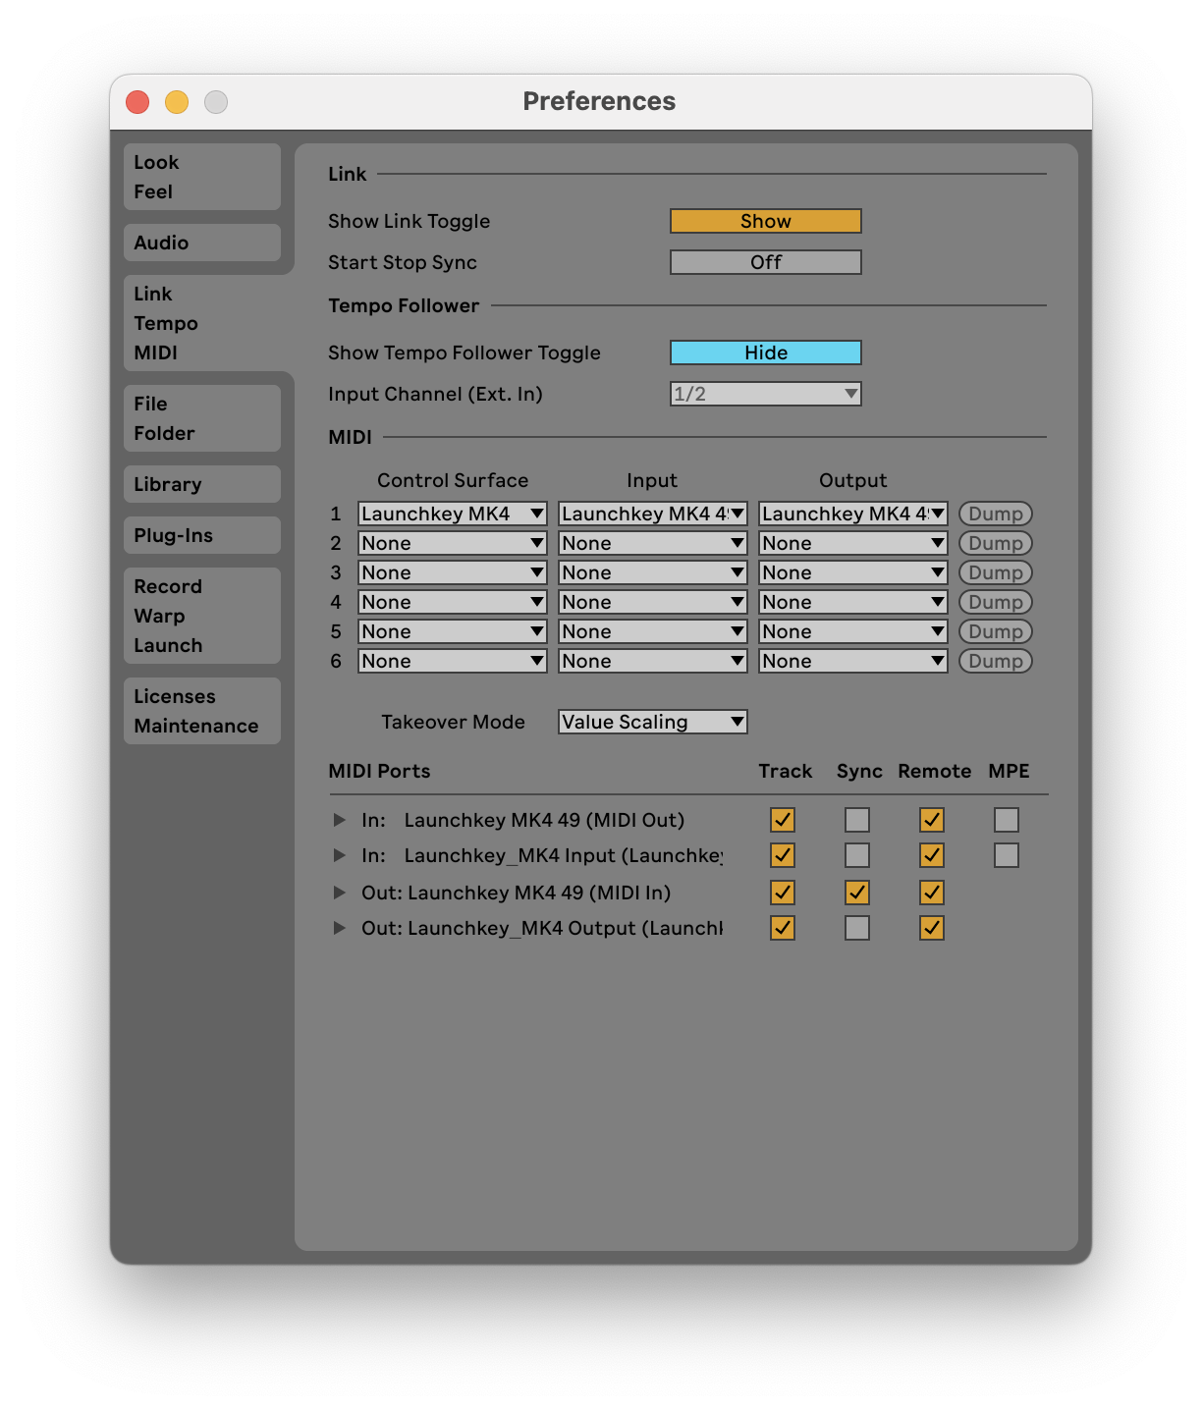Open the Record Warp Launch tab
This screenshot has height=1410, width=1202.
tap(202, 616)
